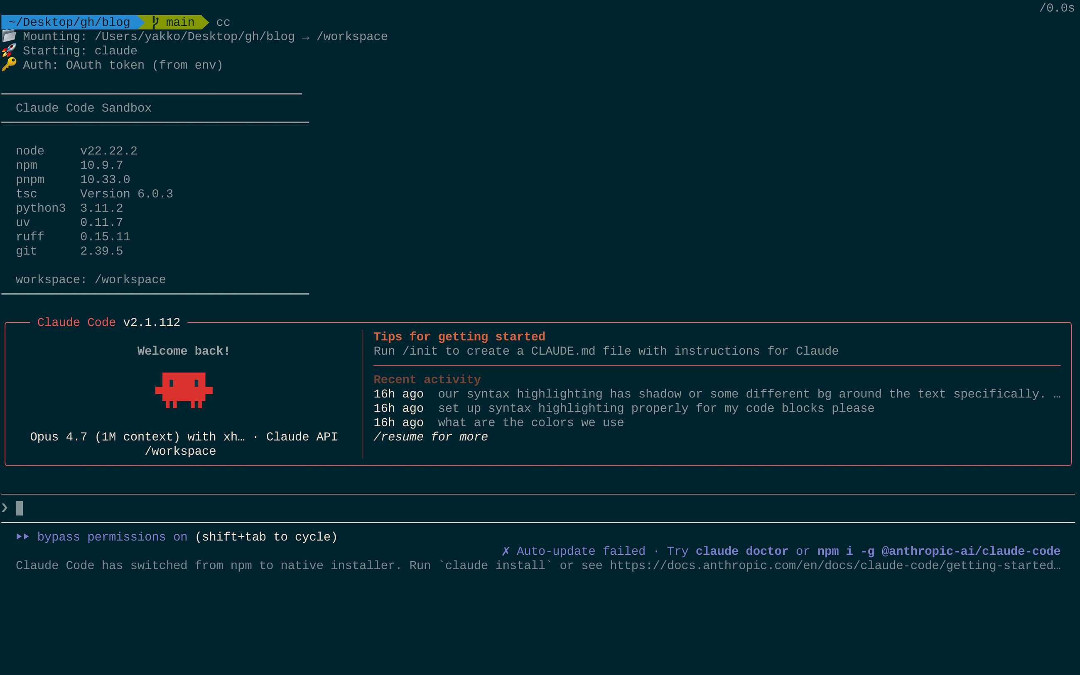The width and height of the screenshot is (1080, 675).
Task: Click the git branch icon before main
Action: click(x=155, y=22)
